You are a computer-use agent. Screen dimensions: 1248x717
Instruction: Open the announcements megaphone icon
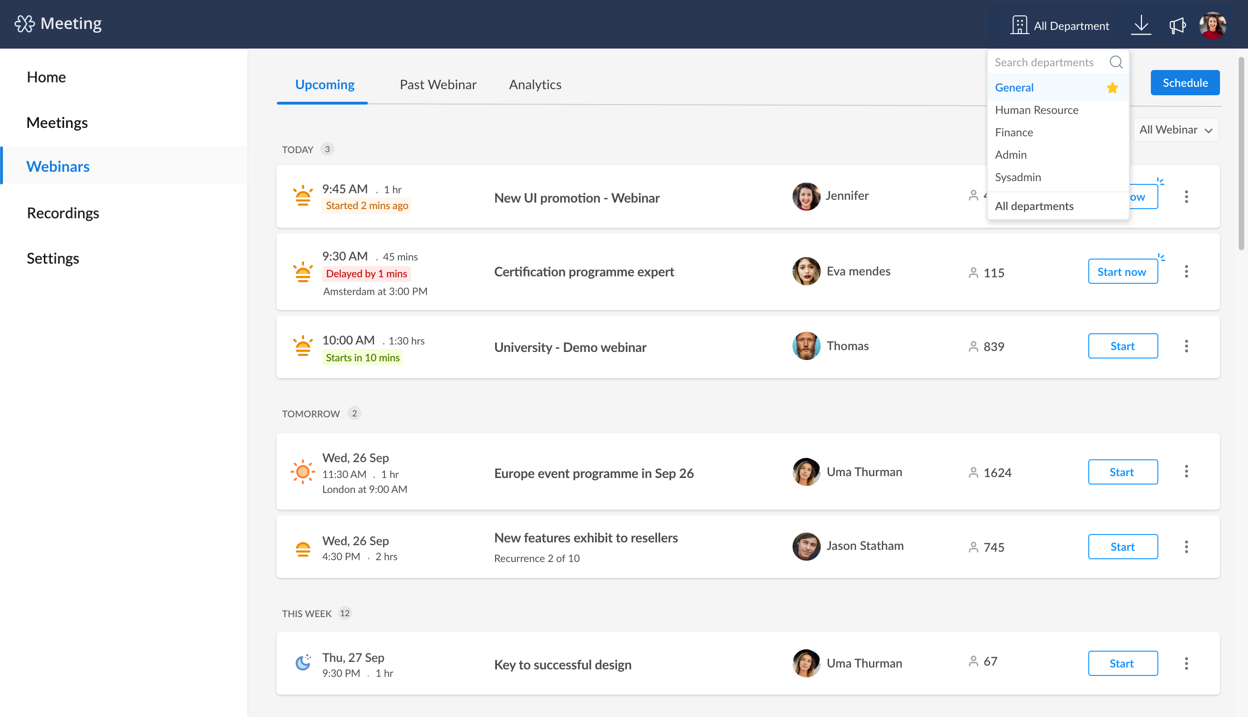(x=1177, y=26)
